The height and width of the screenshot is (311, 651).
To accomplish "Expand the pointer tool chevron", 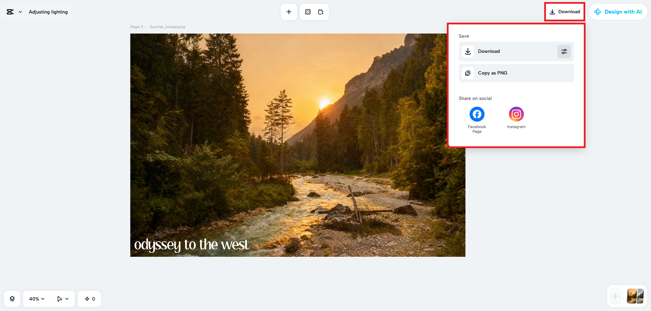I will coord(67,299).
